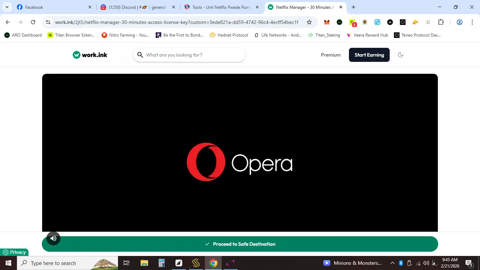Expand the hidden system tray icons

pyautogui.click(x=393, y=263)
